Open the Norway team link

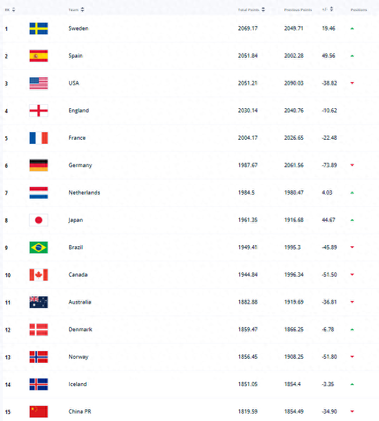pyautogui.click(x=78, y=357)
